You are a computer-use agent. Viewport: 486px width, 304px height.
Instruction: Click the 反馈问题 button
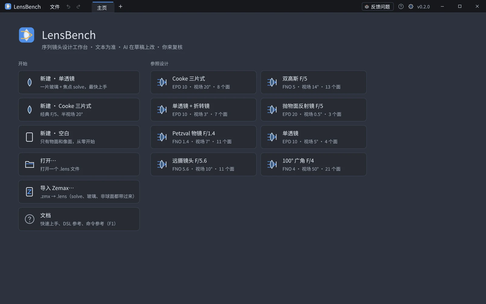pos(378,6)
